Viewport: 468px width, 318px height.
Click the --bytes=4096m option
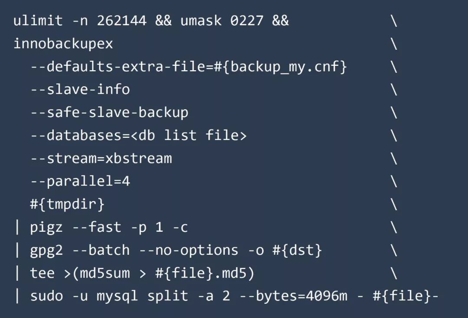(x=302, y=296)
